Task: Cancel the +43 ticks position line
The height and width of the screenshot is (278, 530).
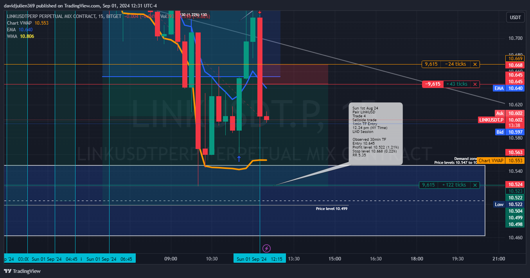Action: pyautogui.click(x=475, y=84)
